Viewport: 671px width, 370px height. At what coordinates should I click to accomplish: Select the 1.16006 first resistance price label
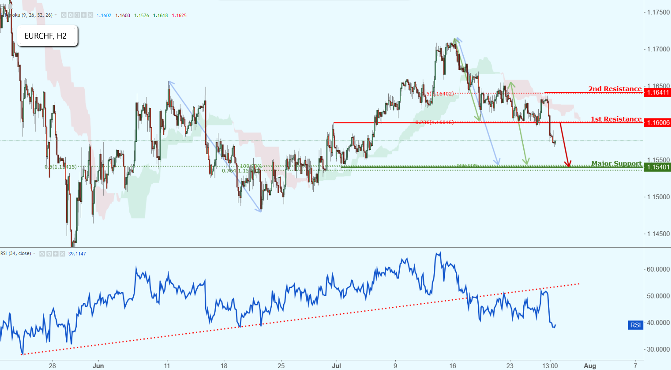[x=657, y=122]
